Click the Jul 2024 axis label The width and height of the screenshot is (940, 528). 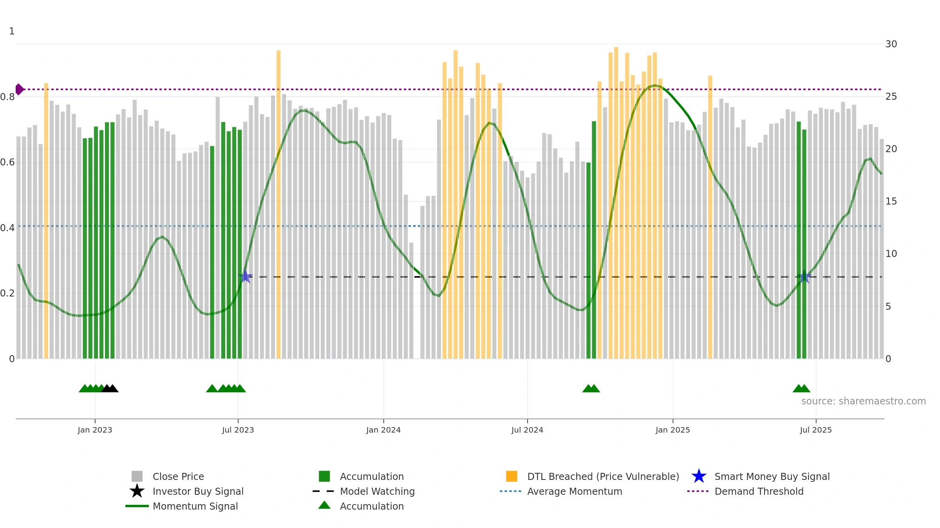[x=527, y=430]
